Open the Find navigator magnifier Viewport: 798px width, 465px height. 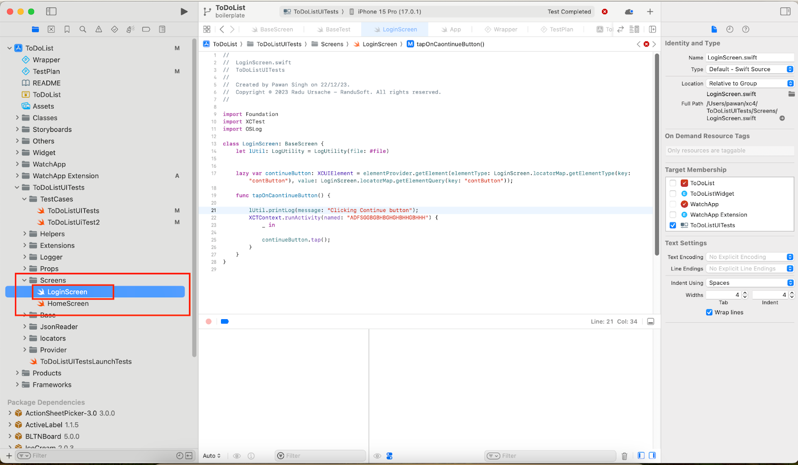tap(83, 29)
